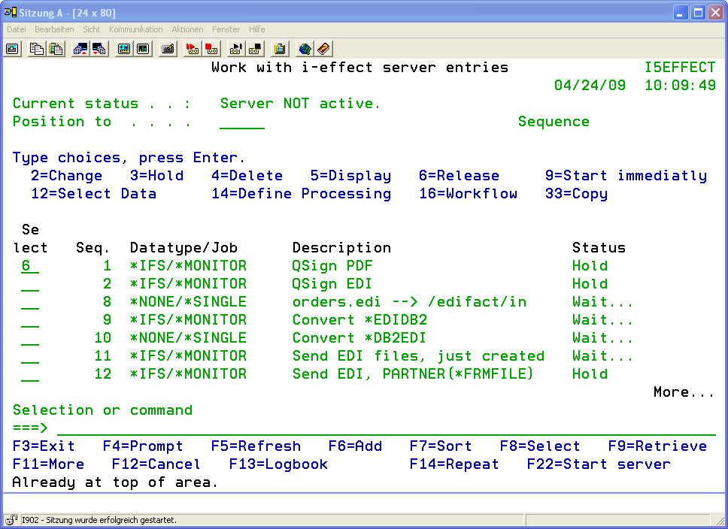Image resolution: width=728 pixels, height=529 pixels.
Task: Open the keyboard remap toolbar icon
Action: click(x=168, y=49)
